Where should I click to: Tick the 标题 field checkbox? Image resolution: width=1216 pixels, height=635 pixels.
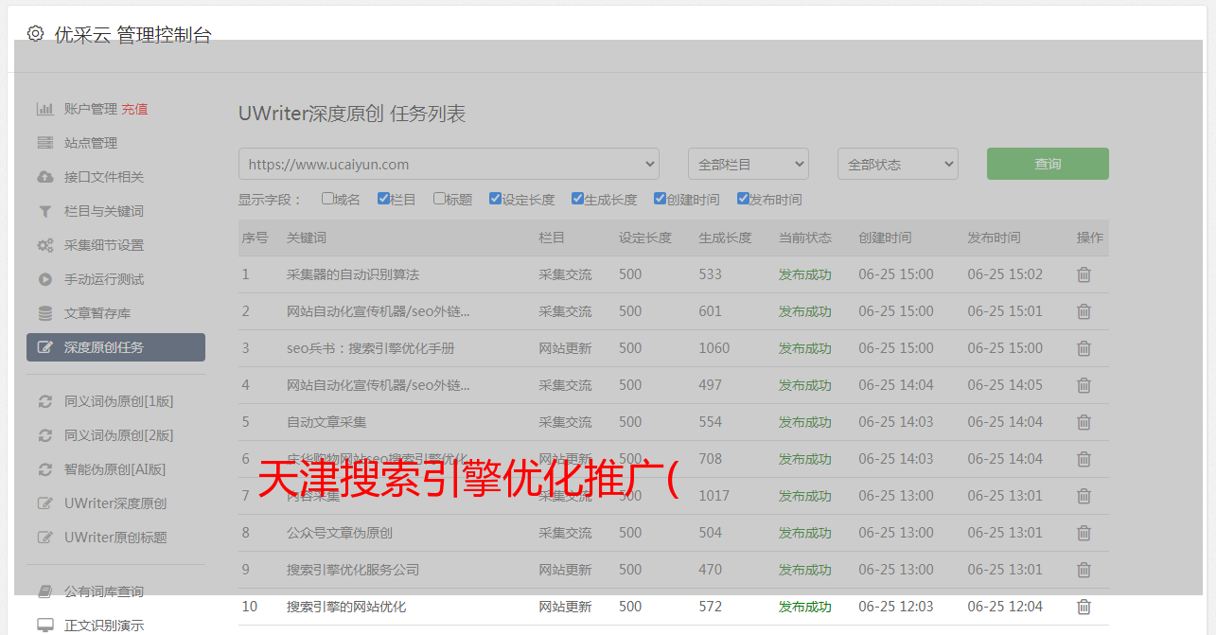coord(439,199)
